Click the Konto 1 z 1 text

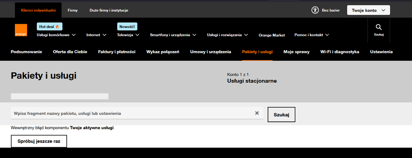[238, 74]
